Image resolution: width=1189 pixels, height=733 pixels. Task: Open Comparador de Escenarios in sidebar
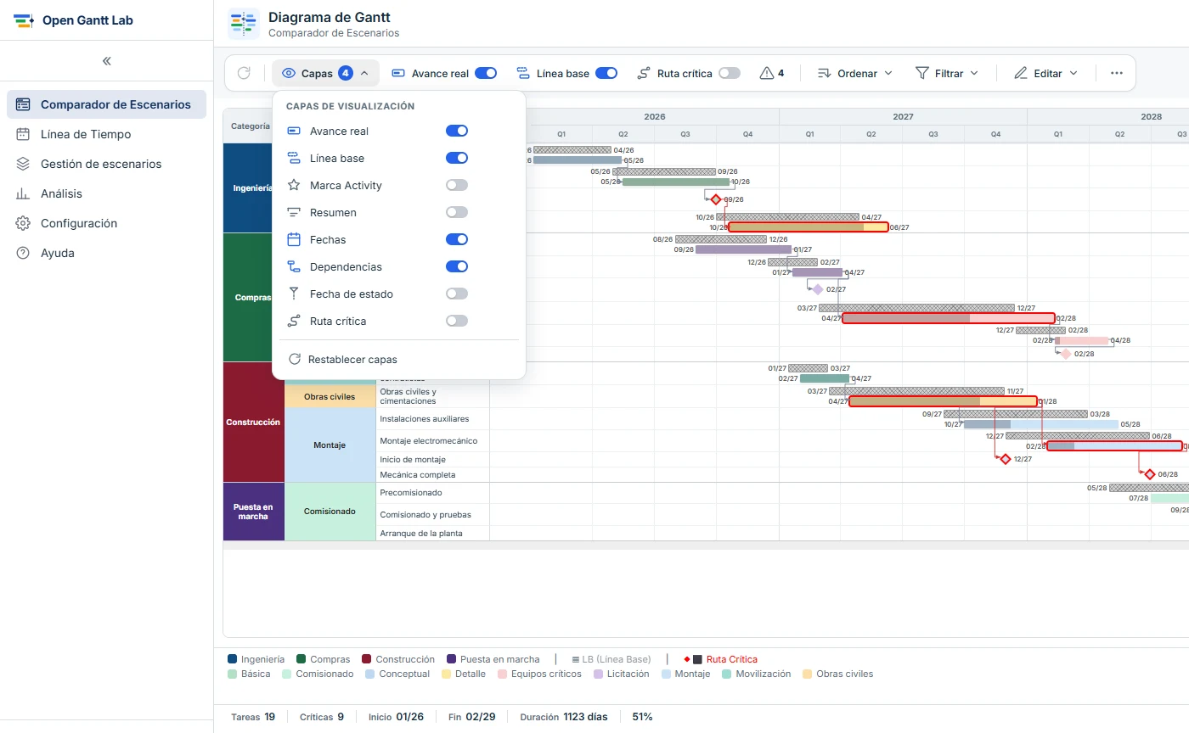106,104
